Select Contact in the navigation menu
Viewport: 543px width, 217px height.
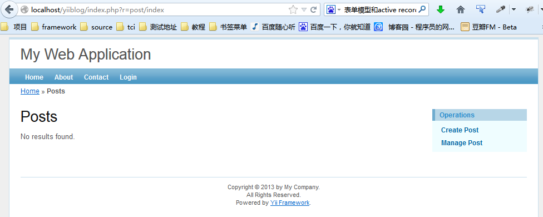pyautogui.click(x=96, y=77)
